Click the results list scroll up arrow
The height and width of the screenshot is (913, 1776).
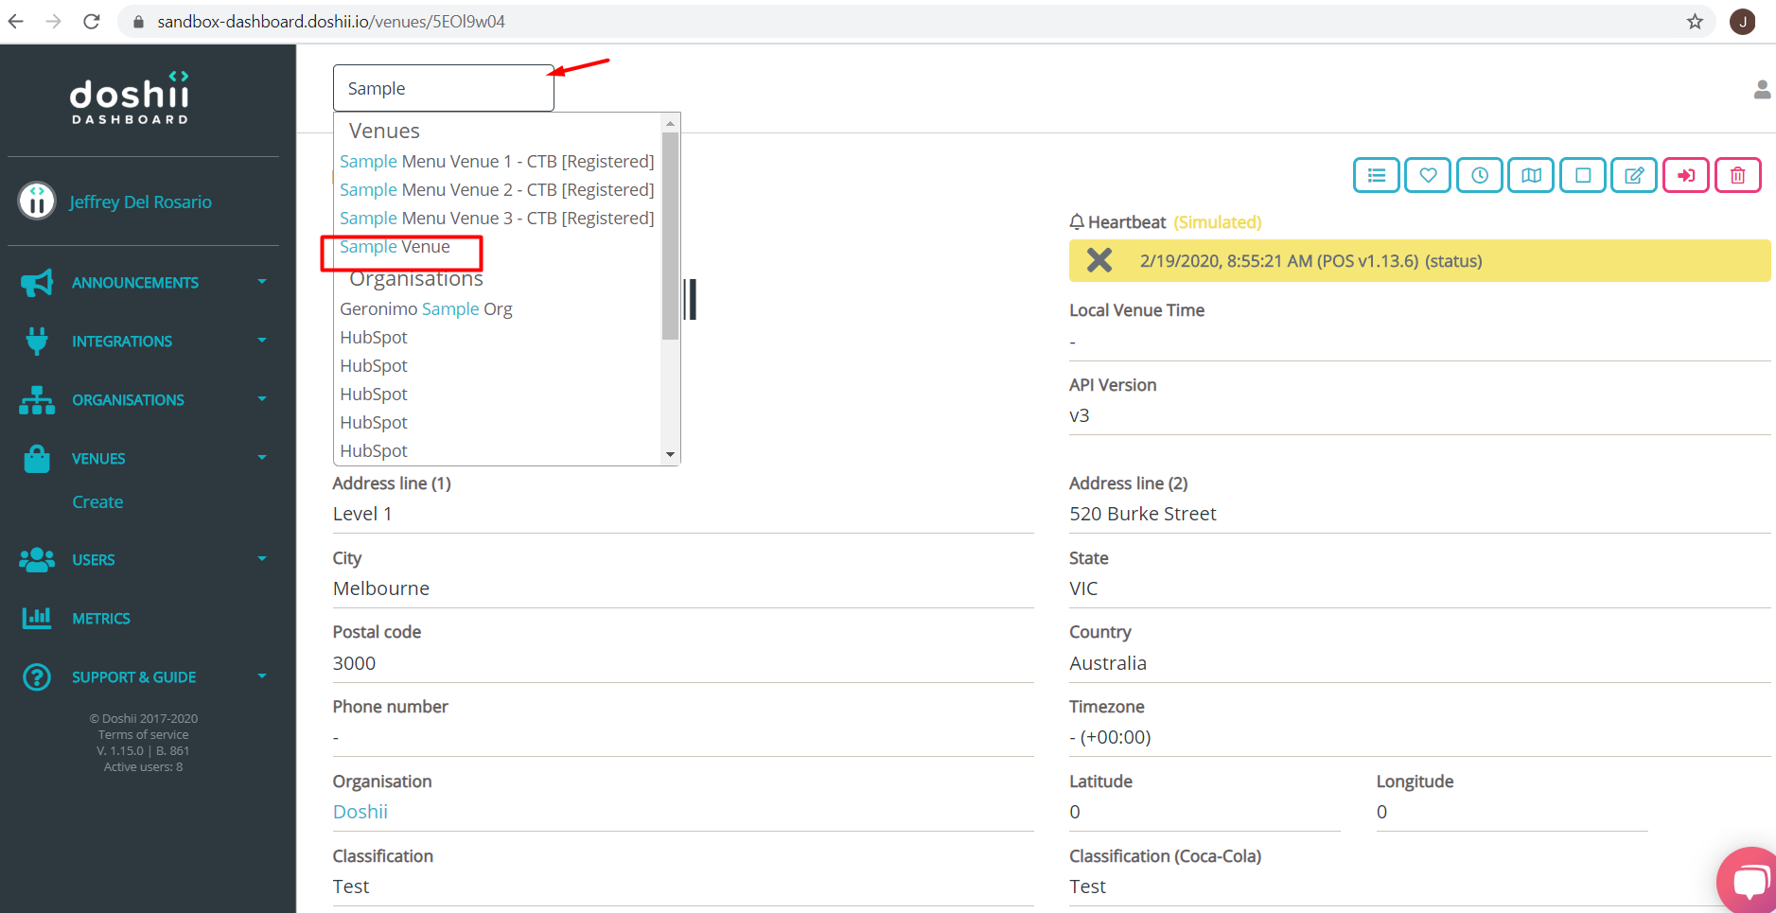click(x=670, y=123)
